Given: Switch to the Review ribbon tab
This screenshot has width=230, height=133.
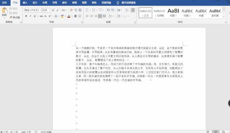Looking at the screenshot, I should [x=75, y=3].
